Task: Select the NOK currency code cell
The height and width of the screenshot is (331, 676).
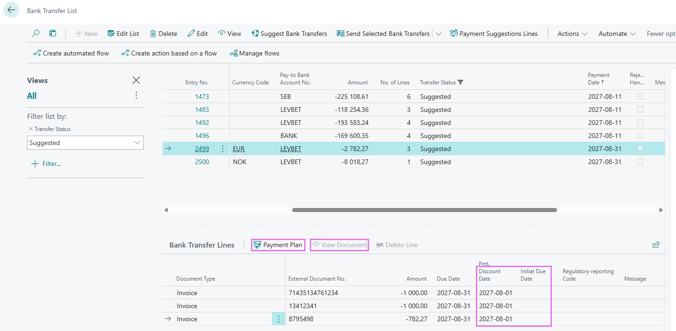Action: (x=240, y=162)
